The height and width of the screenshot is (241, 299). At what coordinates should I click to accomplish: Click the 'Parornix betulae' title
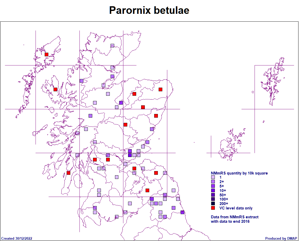point(149,10)
